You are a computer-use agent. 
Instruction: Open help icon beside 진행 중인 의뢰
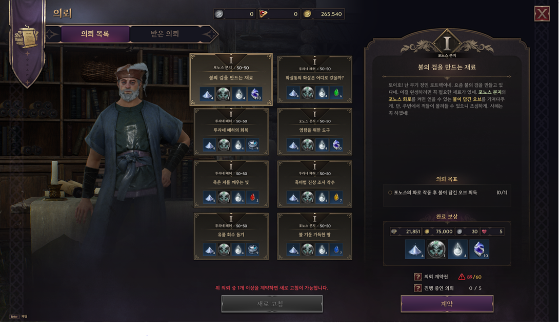418,288
